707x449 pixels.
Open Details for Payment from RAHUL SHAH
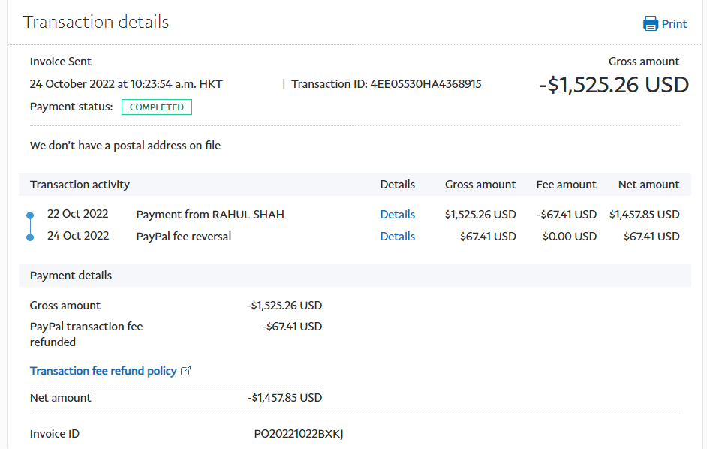click(397, 215)
